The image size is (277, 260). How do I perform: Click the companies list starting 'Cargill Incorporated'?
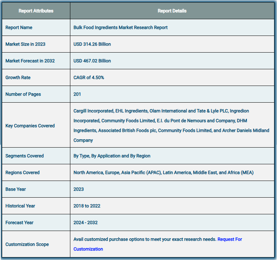pos(171,125)
